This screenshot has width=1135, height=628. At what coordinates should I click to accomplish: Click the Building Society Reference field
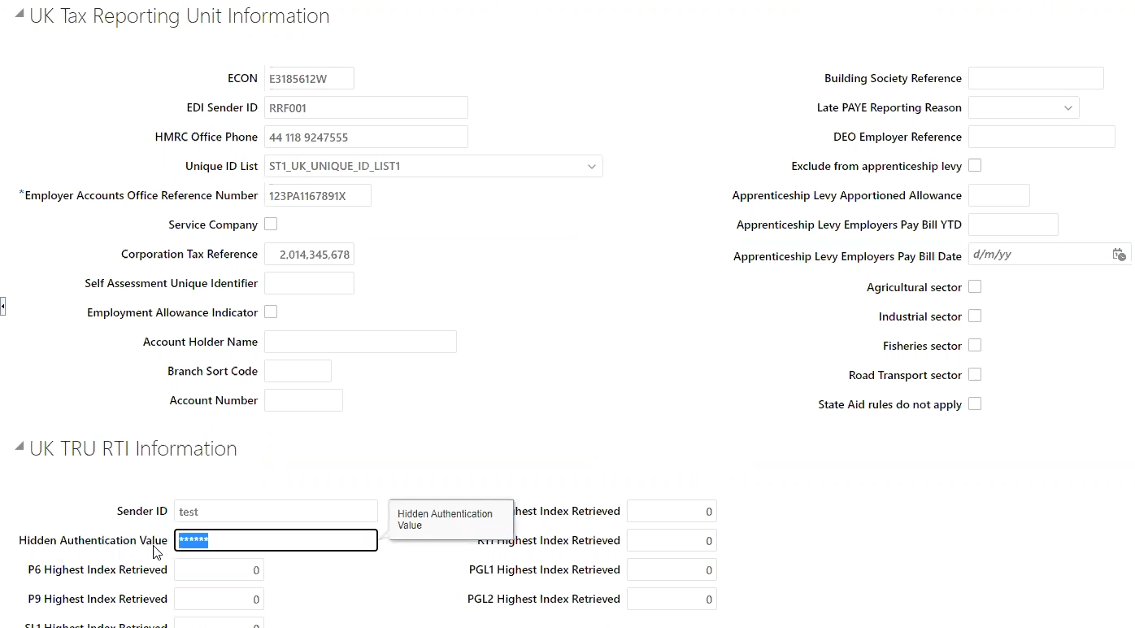(x=1036, y=79)
